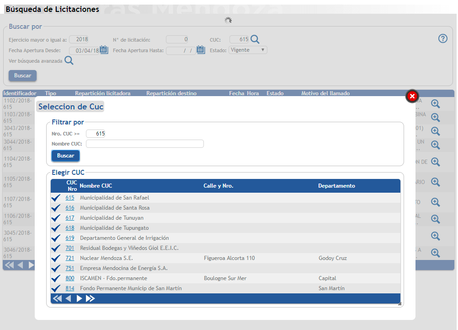
Task: View details of licitación 3044/2018-615
Action: pos(436,145)
